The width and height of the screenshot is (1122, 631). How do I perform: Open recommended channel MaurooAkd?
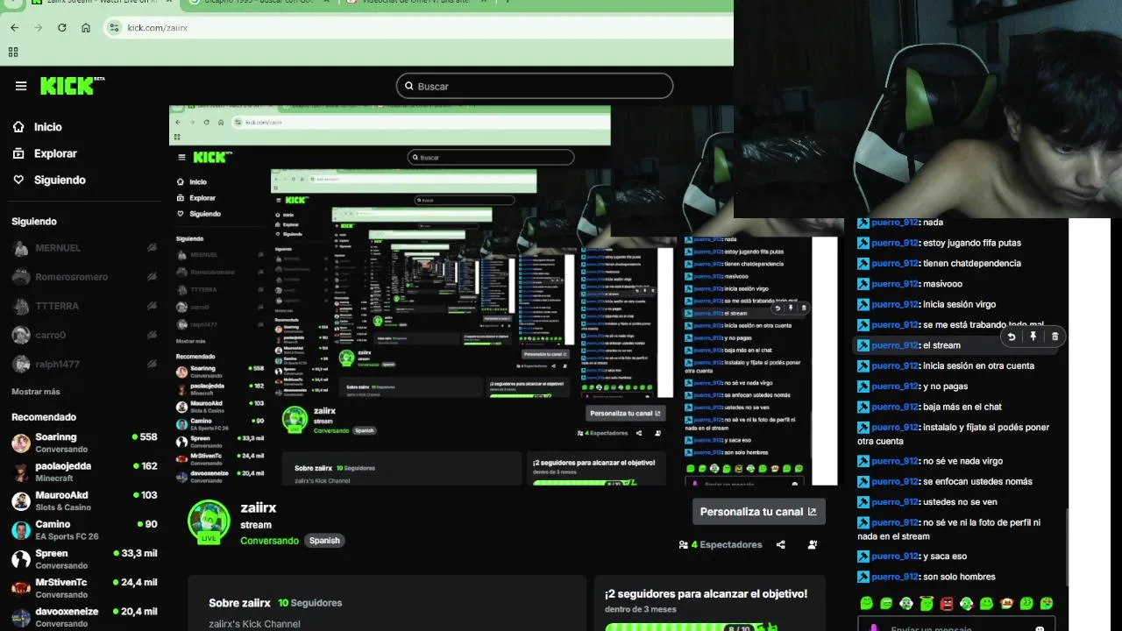84,500
